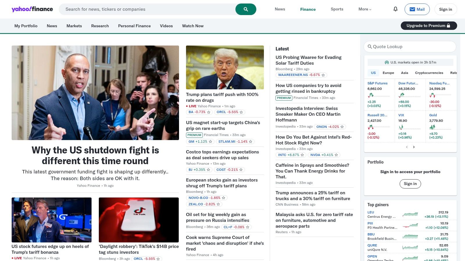Viewport: 465px width, 261px height.
Task: Open the stock traders thumbnail
Action: point(51,220)
